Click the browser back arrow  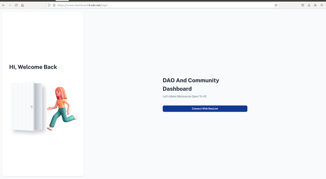[x=4, y=5]
